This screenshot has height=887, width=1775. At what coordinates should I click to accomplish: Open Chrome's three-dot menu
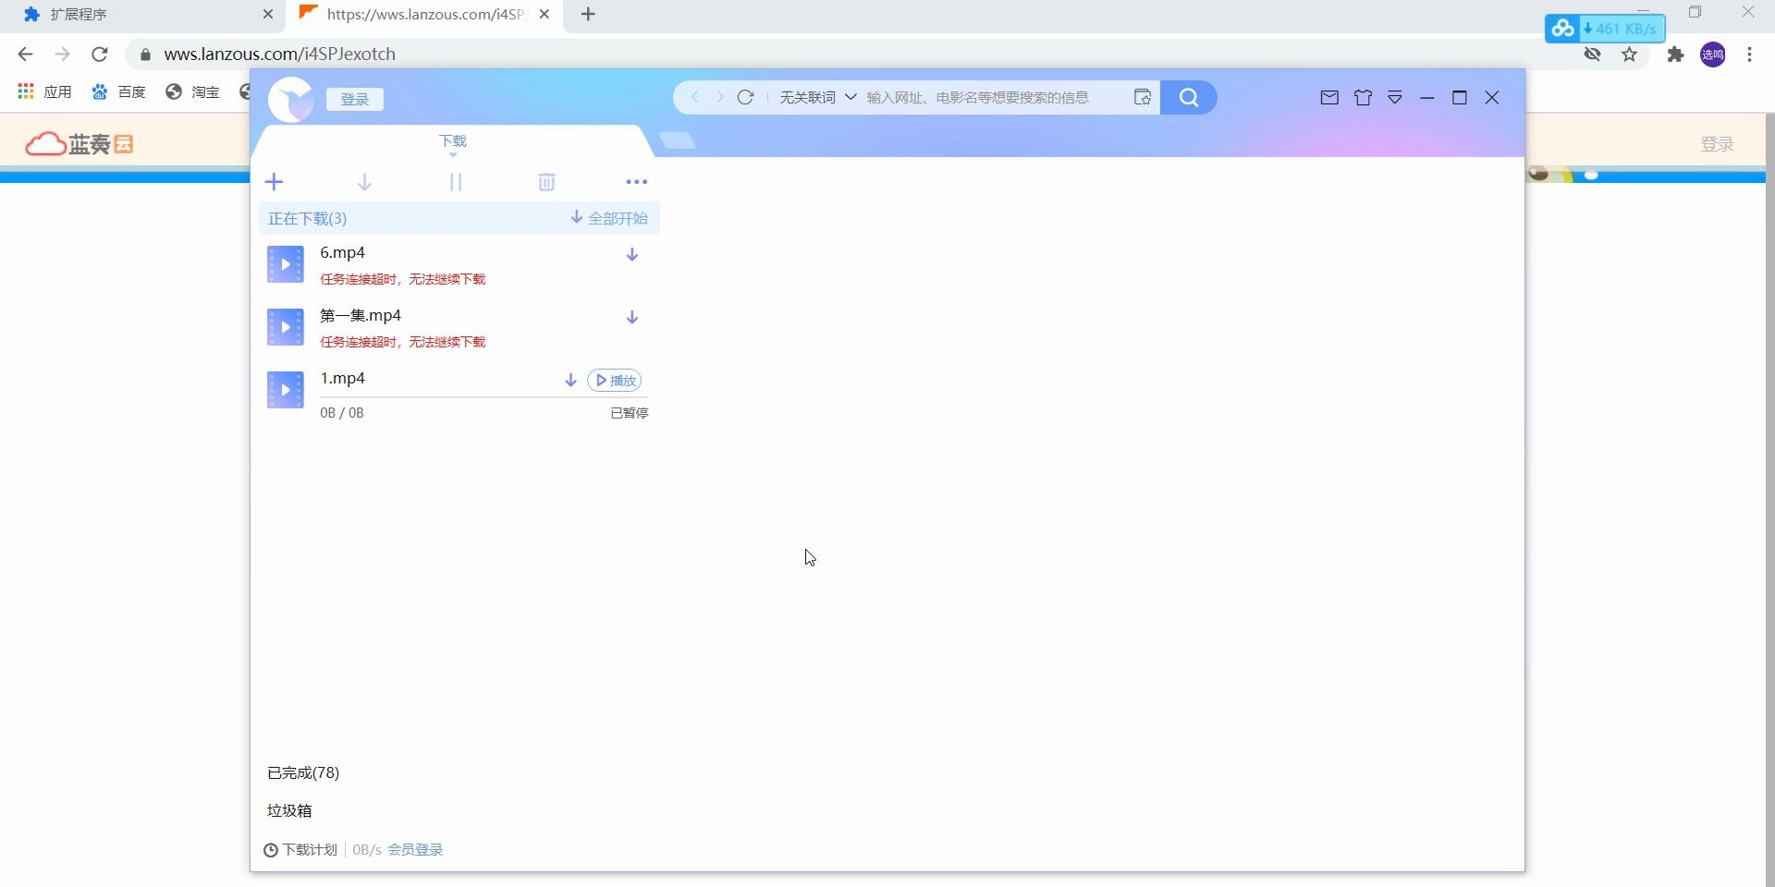point(1750,55)
